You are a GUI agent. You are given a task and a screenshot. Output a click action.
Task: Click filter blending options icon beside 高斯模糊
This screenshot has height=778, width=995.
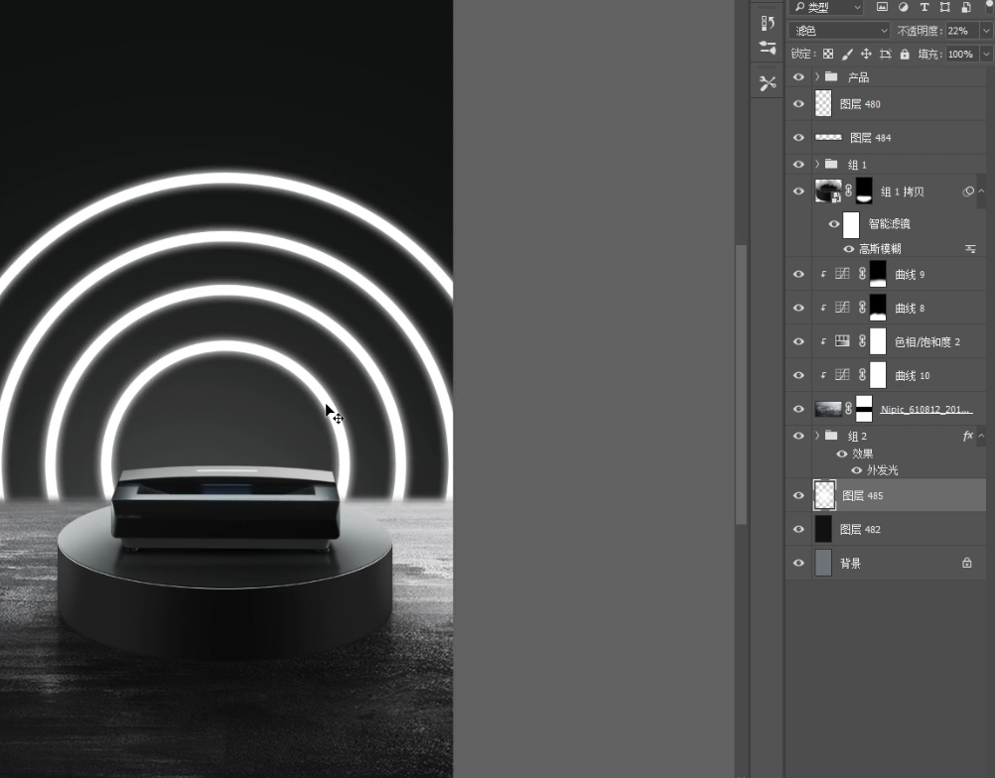[970, 248]
